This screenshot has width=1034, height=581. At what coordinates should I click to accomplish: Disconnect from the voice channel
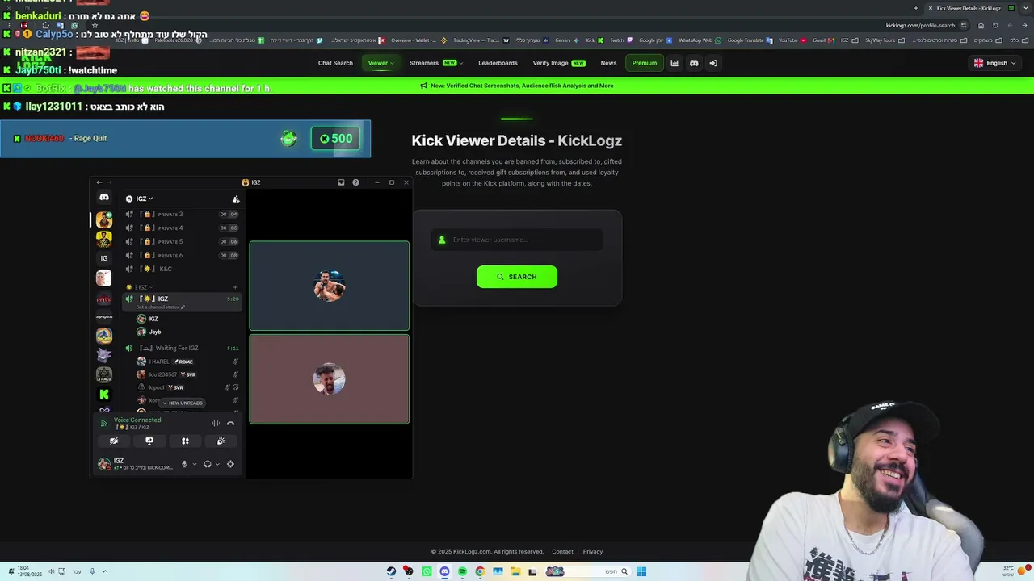coord(230,423)
